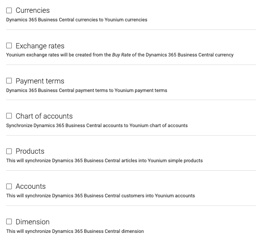The width and height of the screenshot is (256, 240).
Task: Click the currencies to Younium currencies description
Action: point(77,20)
